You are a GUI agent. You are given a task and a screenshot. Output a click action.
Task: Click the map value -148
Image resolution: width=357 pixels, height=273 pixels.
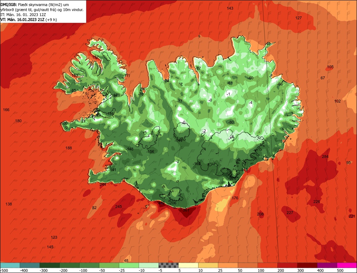coord(130,149)
